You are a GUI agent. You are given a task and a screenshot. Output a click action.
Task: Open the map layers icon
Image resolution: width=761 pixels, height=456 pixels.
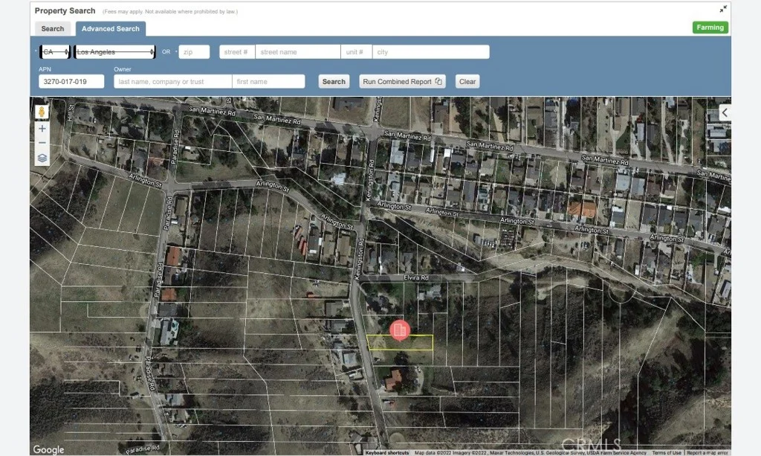(42, 158)
